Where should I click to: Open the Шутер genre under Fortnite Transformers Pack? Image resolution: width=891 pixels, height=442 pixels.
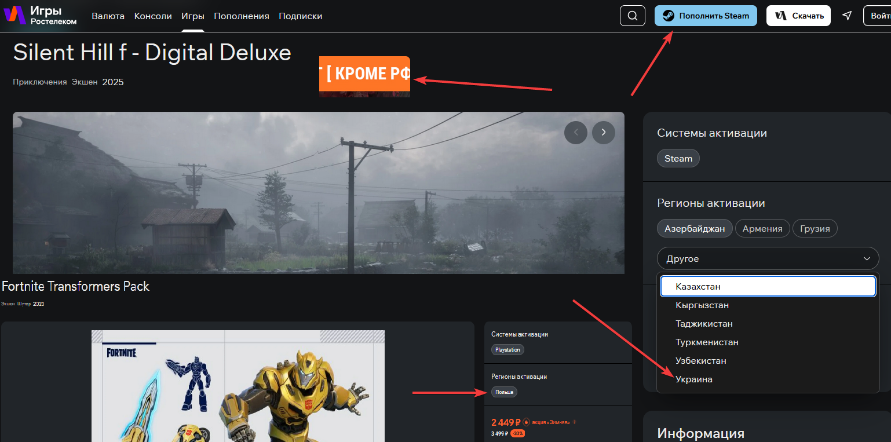[x=24, y=304]
